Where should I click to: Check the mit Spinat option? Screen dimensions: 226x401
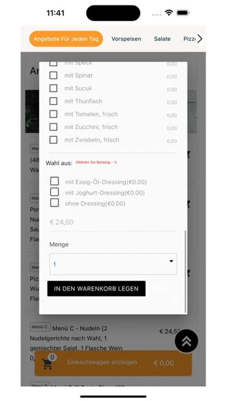(x=53, y=75)
